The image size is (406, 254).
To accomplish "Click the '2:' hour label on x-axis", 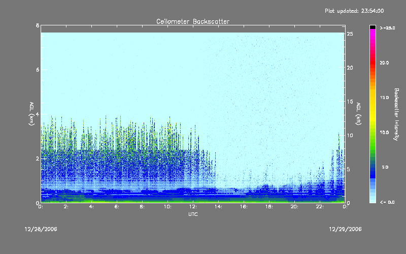I will point(66,207).
